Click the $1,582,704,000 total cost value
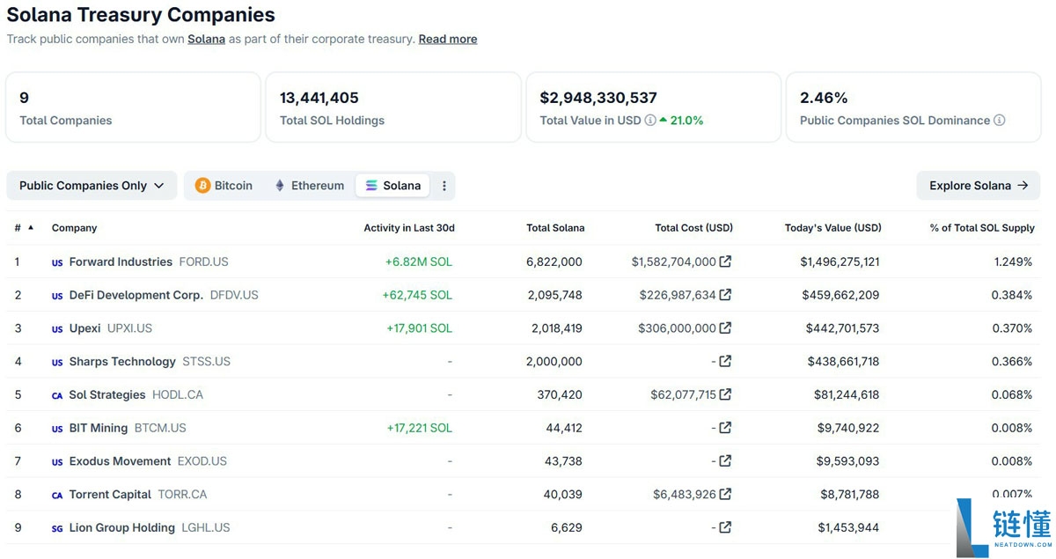1056x559 pixels. pos(673,261)
